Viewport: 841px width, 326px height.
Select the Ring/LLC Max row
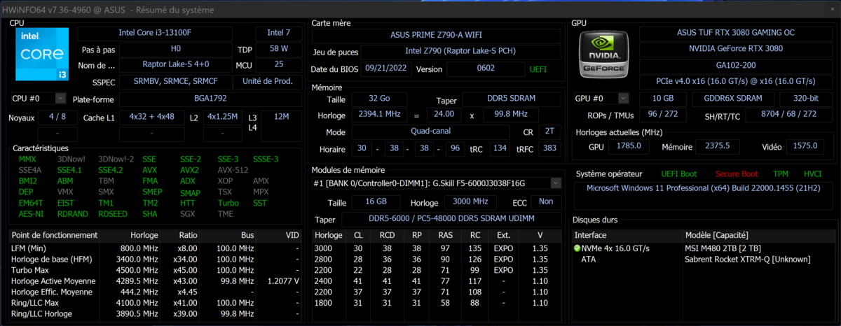click(x=156, y=303)
